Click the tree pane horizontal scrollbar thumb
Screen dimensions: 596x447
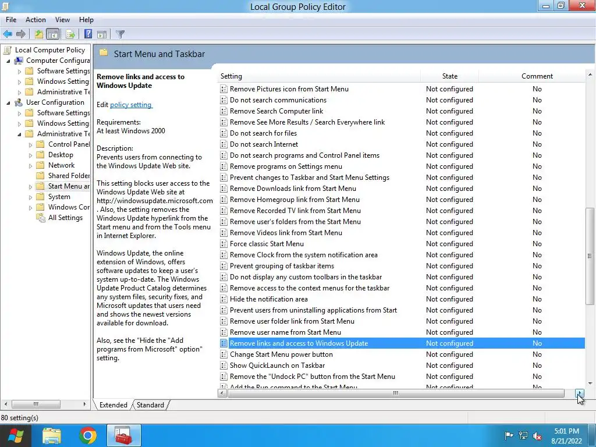click(36, 404)
